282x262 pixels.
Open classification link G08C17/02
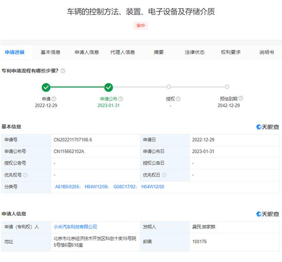(125, 187)
